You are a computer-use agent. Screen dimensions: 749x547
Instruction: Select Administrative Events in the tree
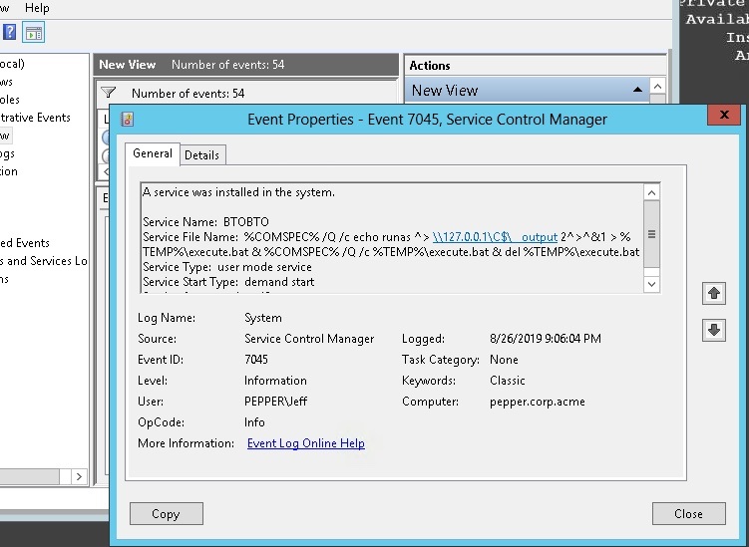click(x=36, y=118)
